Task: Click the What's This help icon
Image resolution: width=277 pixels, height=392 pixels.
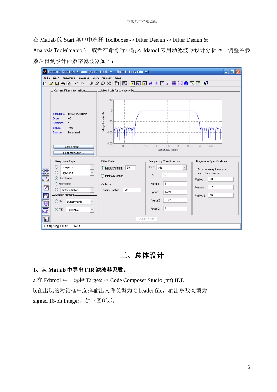Action: pos(206,83)
